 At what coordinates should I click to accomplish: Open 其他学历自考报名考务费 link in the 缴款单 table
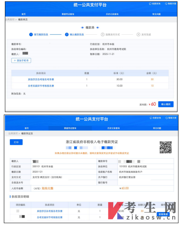[x=41, y=79]
